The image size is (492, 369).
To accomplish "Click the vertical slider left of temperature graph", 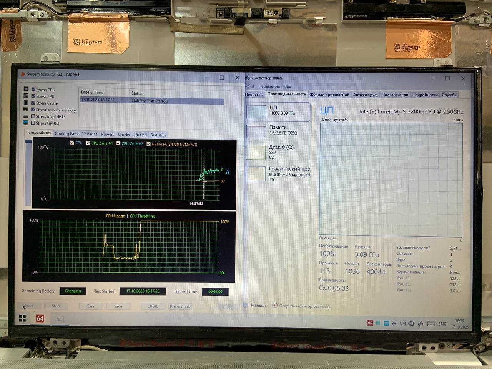I will (x=28, y=174).
